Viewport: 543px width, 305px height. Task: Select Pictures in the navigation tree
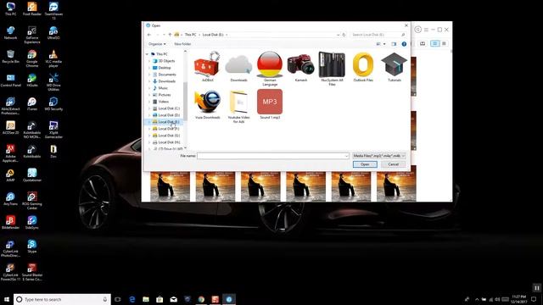pyautogui.click(x=164, y=95)
